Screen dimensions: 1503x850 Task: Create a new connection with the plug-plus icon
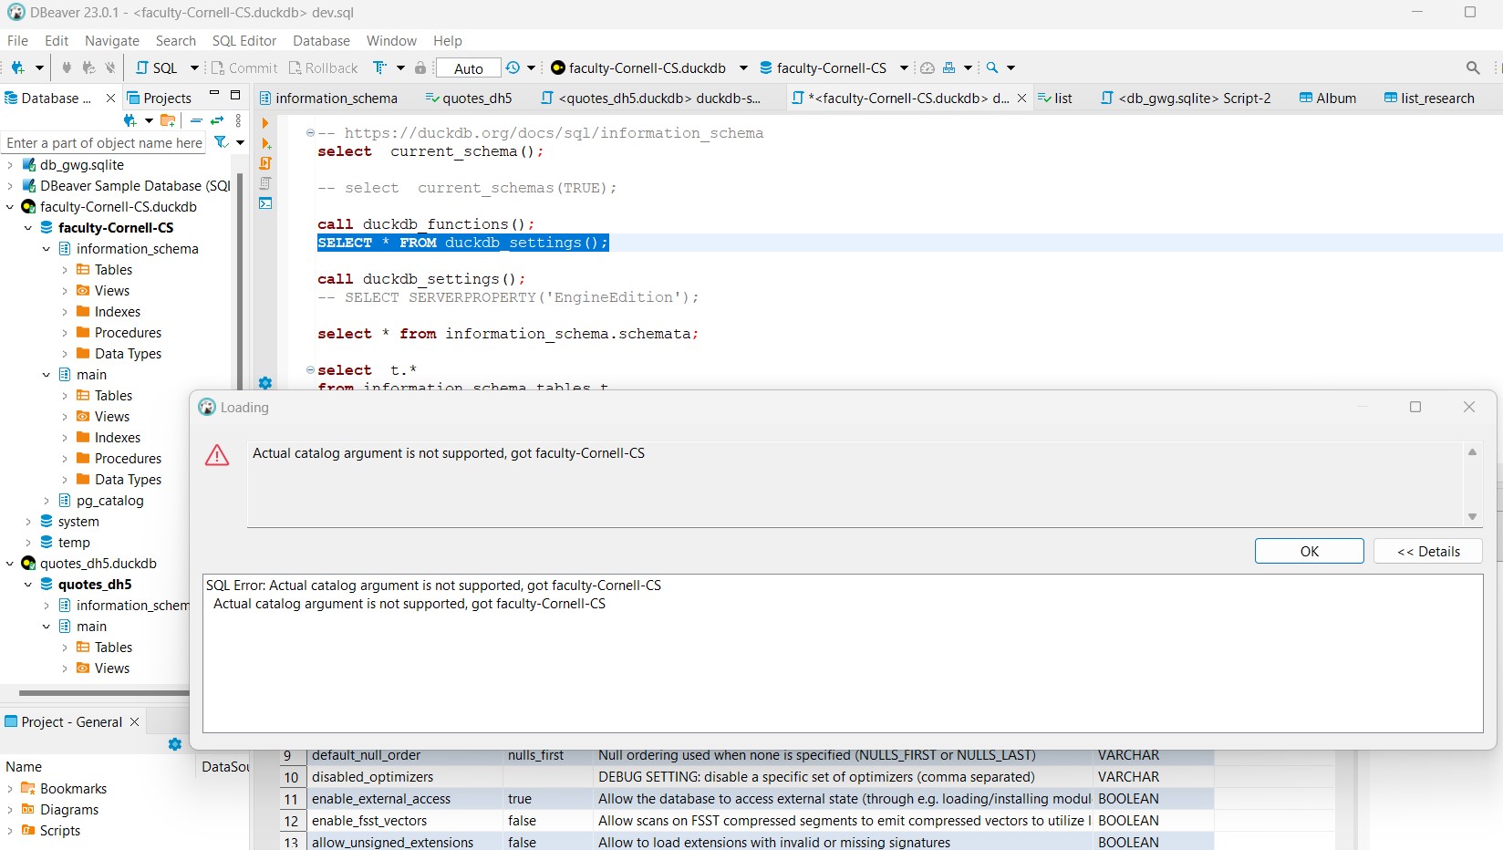point(18,67)
